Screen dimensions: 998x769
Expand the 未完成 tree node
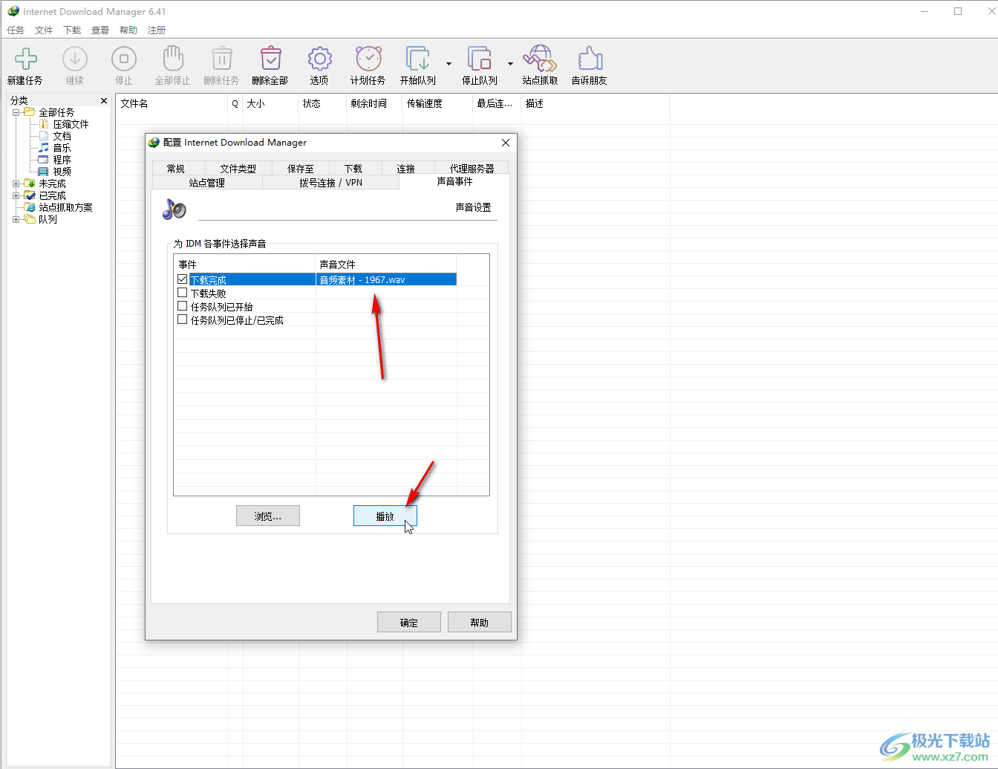point(16,184)
